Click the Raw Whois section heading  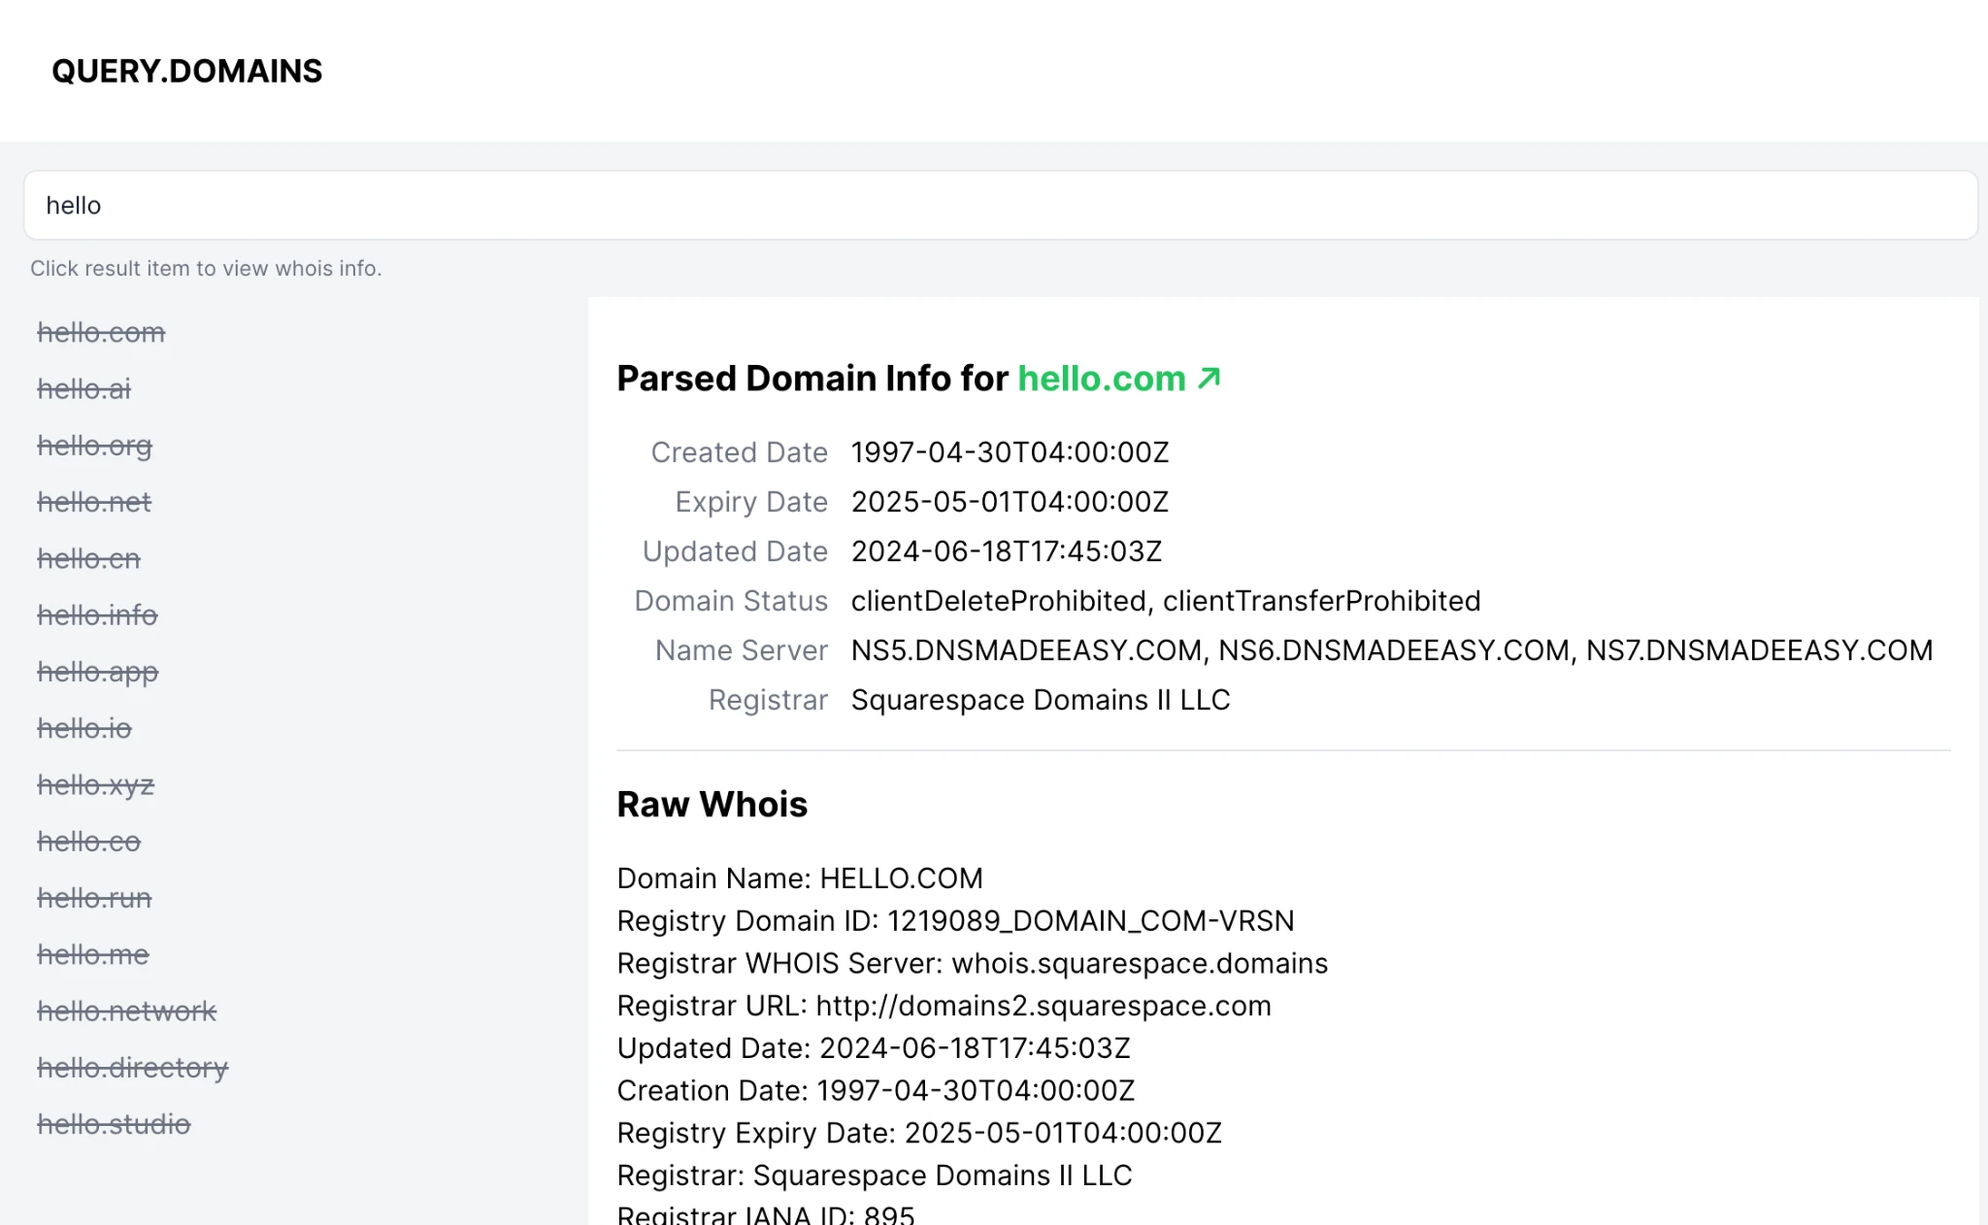(x=712, y=805)
